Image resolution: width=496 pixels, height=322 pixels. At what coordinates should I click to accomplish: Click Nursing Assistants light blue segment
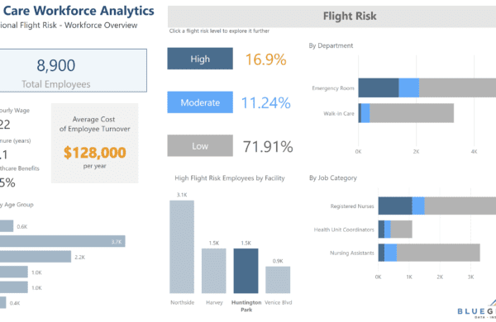pos(390,253)
